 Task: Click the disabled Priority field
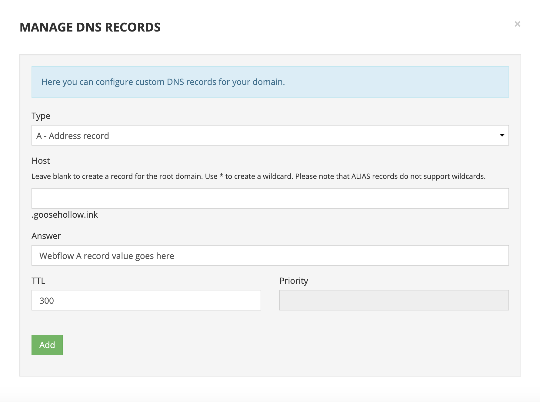(394, 300)
